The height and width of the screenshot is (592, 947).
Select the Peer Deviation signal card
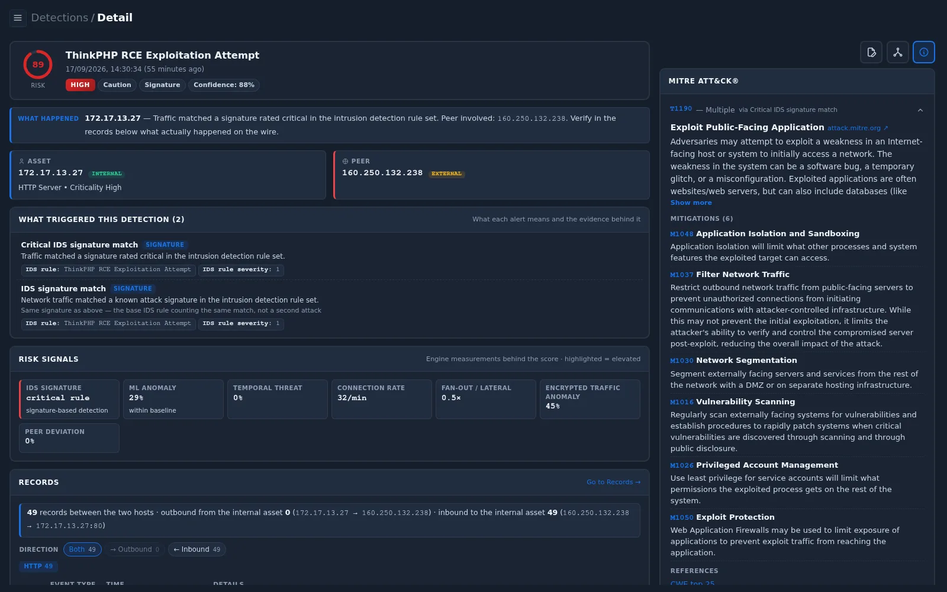[x=69, y=438]
